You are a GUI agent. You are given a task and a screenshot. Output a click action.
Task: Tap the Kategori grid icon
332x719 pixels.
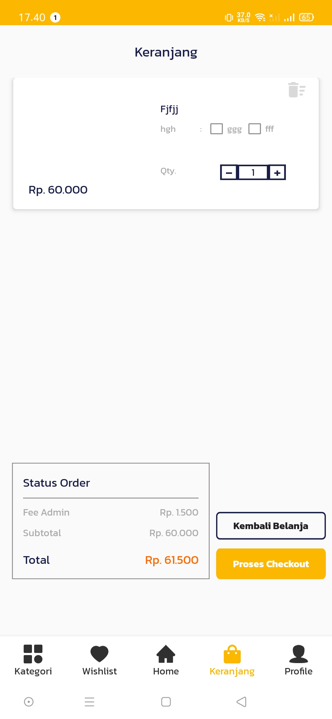pos(33,654)
